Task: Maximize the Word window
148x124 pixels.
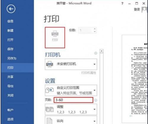Action: [136, 4]
